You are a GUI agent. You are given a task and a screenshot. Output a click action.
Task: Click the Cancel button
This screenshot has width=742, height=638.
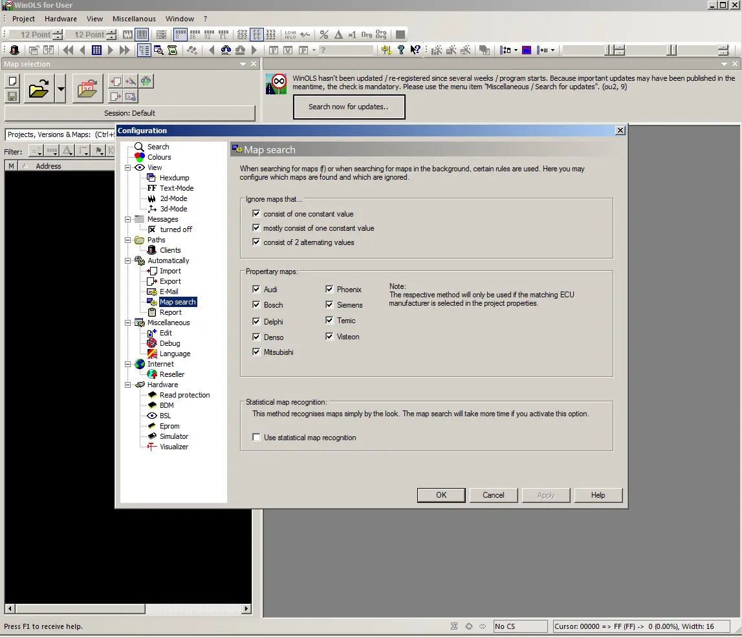coord(494,495)
